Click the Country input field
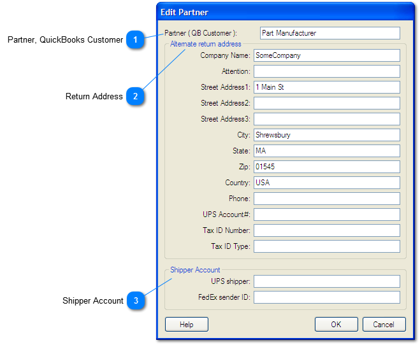This screenshot has width=420, height=345. [326, 183]
